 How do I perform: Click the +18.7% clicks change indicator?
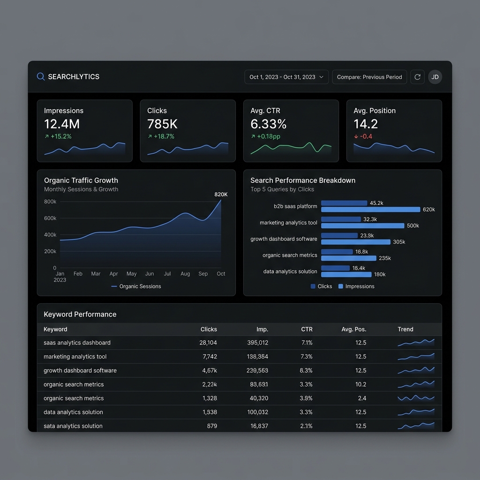pos(161,136)
